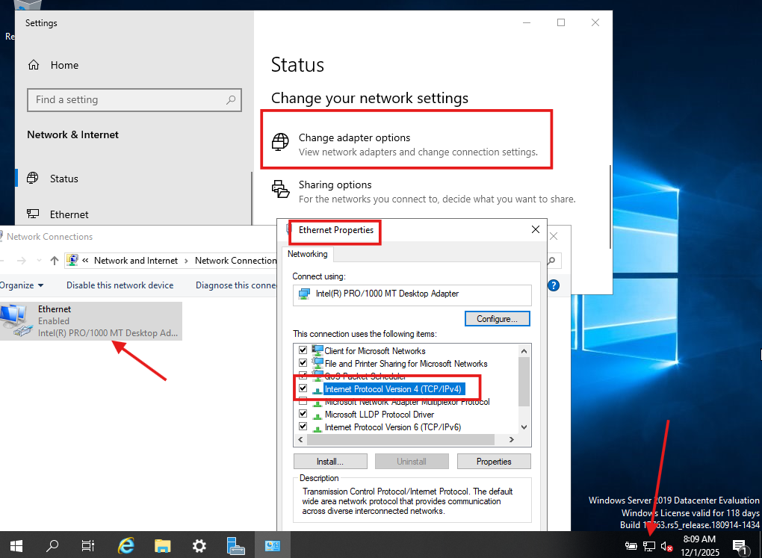Click Diagnose this connection
Image resolution: width=762 pixels, height=558 pixels.
(235, 285)
